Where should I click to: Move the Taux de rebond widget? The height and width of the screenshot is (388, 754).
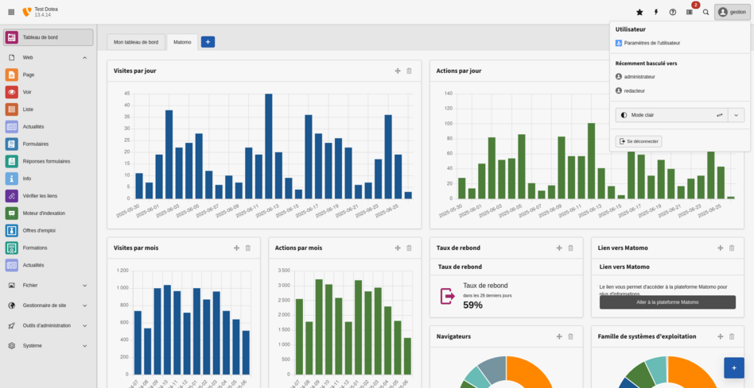click(x=559, y=248)
